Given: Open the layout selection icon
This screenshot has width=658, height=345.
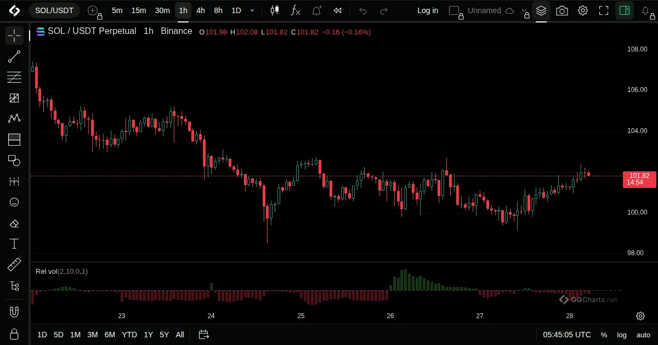Looking at the screenshot, I should (454, 10).
